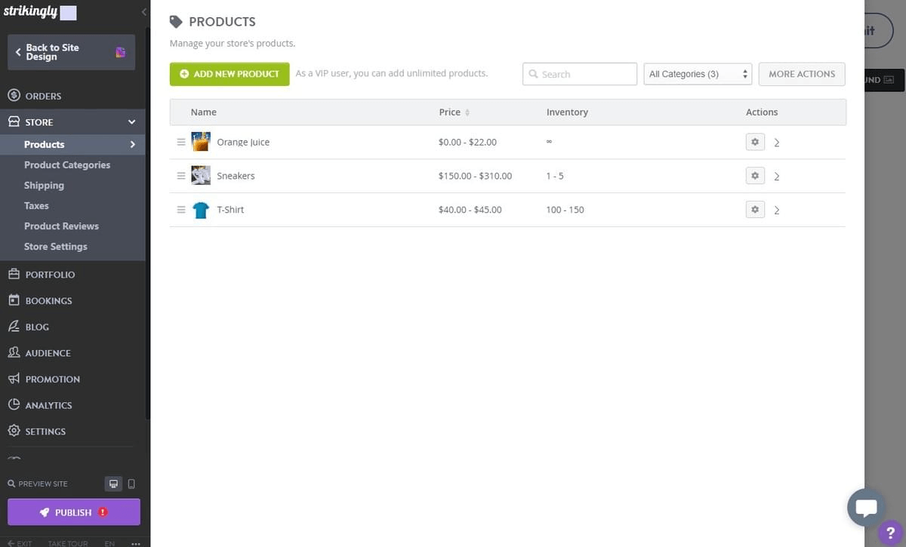This screenshot has height=547, width=906.
Task: Open the Portfolio section
Action: tap(50, 275)
